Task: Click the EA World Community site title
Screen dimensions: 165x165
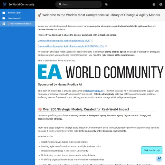Action: (22, 5)
